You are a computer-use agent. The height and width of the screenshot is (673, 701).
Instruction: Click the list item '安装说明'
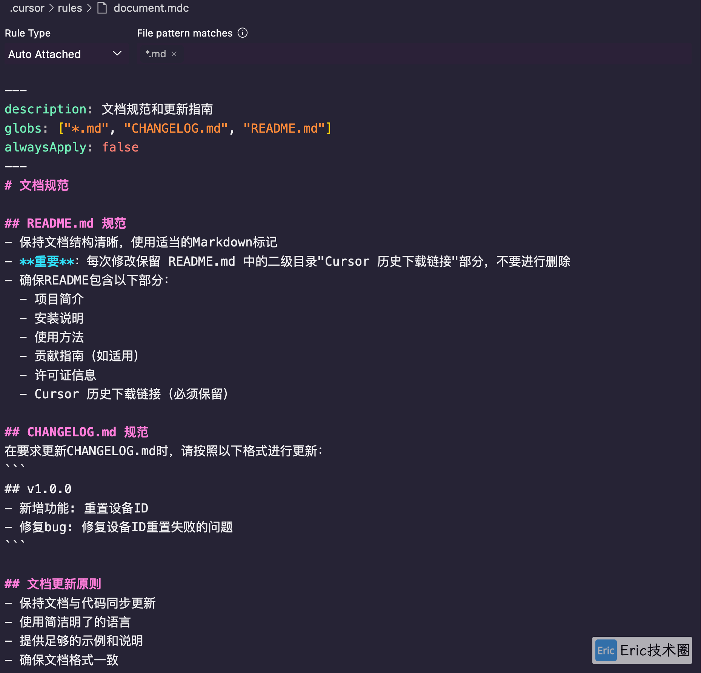[x=59, y=318]
